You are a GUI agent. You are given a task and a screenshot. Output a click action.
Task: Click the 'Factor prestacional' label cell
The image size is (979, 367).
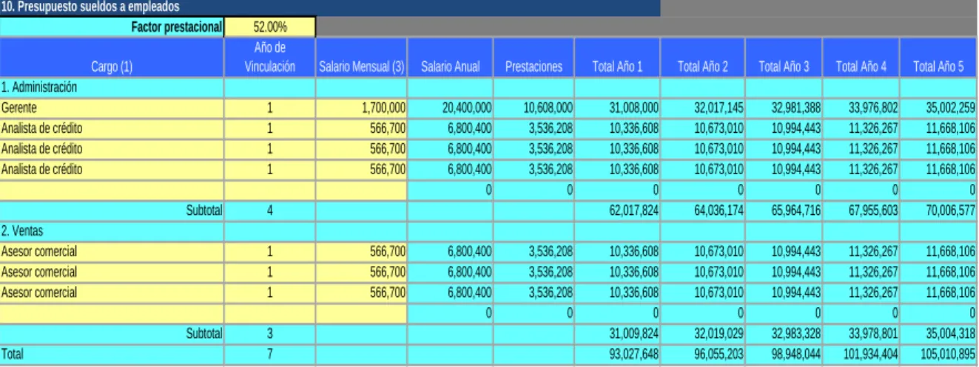(112, 28)
